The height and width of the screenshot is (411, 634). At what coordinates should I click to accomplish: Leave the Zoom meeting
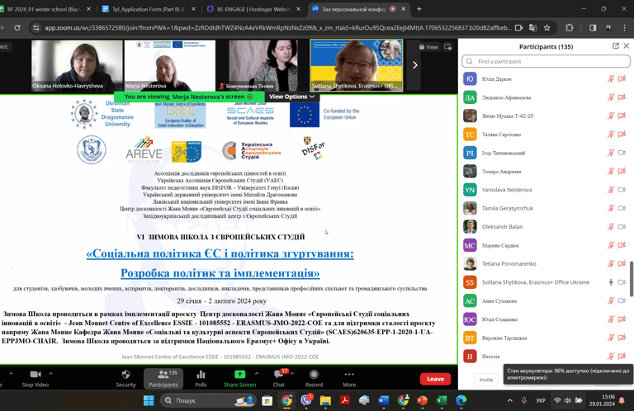[x=436, y=379]
